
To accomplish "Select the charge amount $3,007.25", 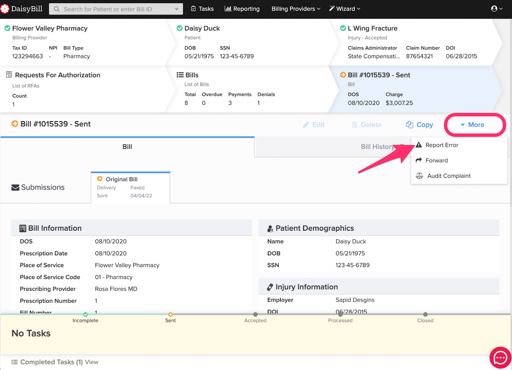I will pyautogui.click(x=399, y=103).
